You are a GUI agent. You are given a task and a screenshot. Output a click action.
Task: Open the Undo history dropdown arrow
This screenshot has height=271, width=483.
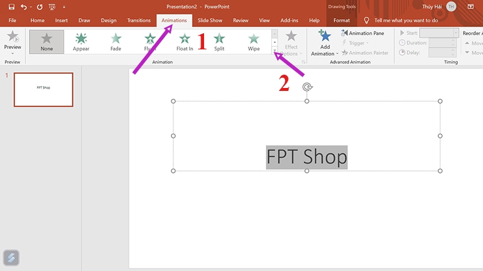click(31, 7)
